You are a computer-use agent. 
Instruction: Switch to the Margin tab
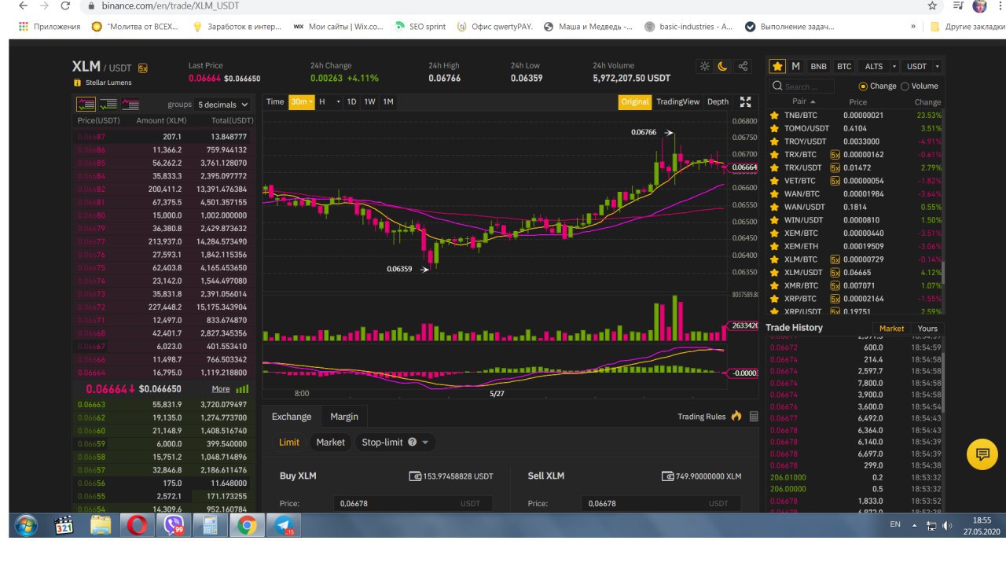pos(344,417)
